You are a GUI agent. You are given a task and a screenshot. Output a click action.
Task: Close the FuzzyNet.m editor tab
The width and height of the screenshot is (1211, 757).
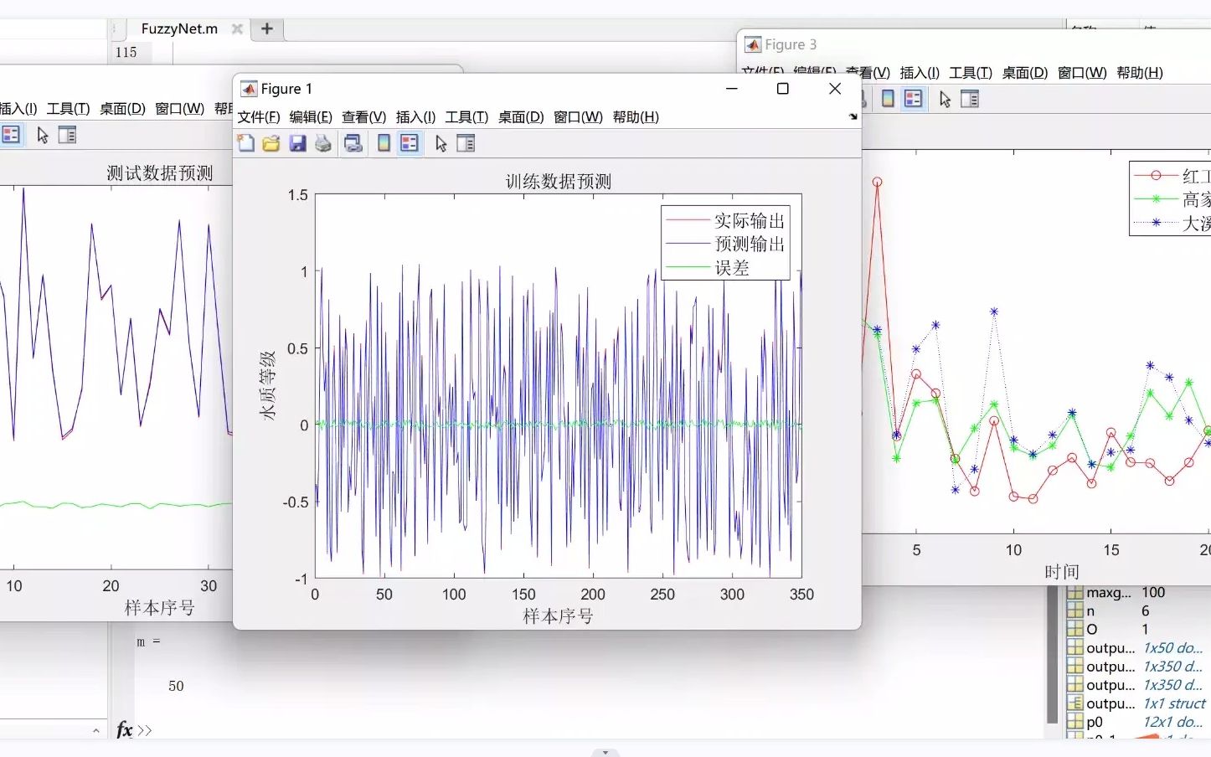(x=237, y=28)
